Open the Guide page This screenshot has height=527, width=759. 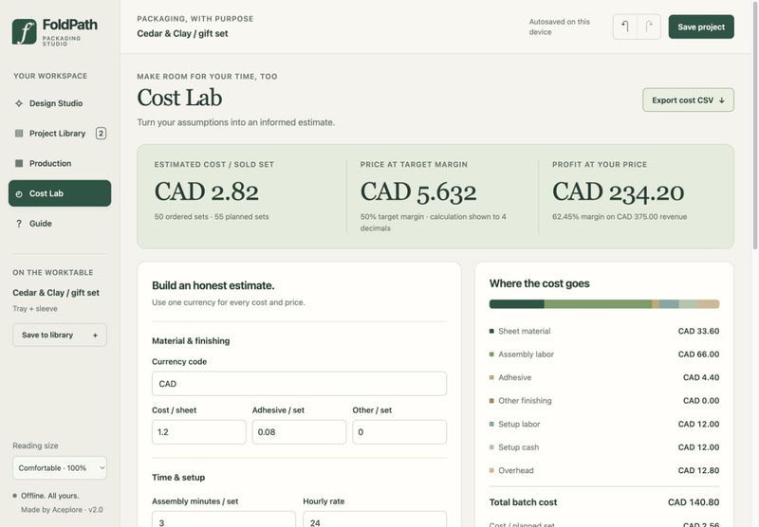(x=60, y=224)
